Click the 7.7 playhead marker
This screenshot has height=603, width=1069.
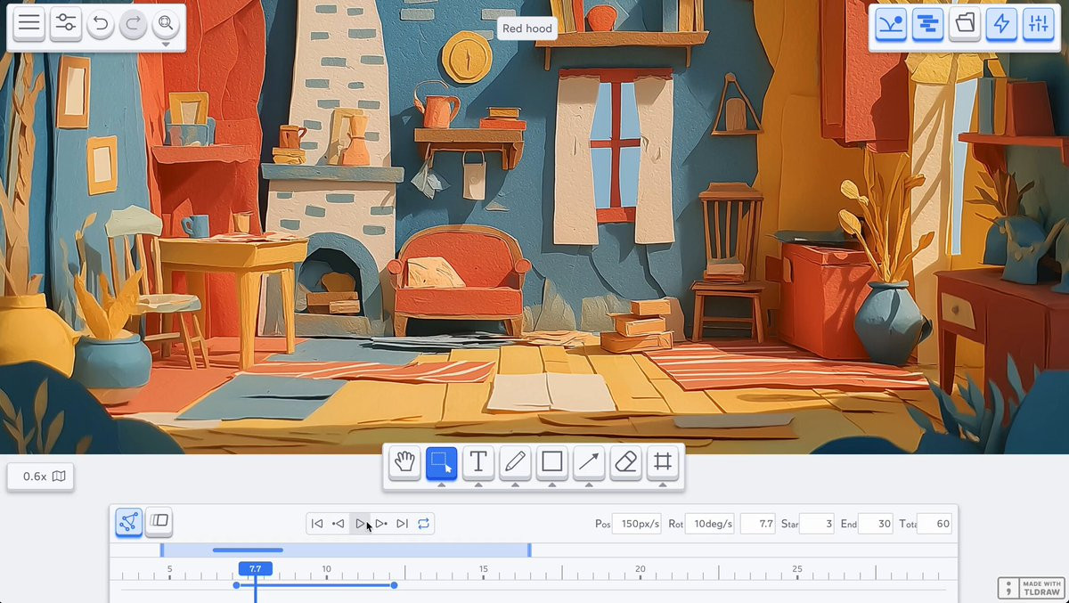255,568
